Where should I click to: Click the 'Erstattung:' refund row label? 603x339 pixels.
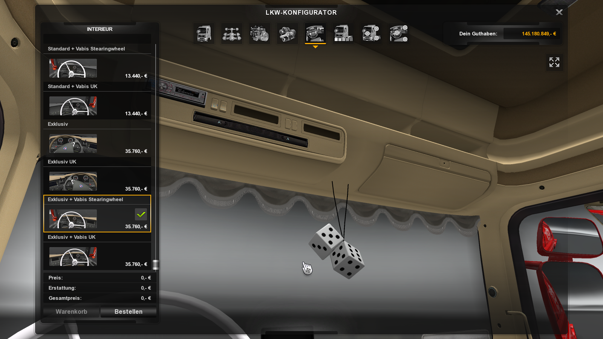tap(62, 288)
